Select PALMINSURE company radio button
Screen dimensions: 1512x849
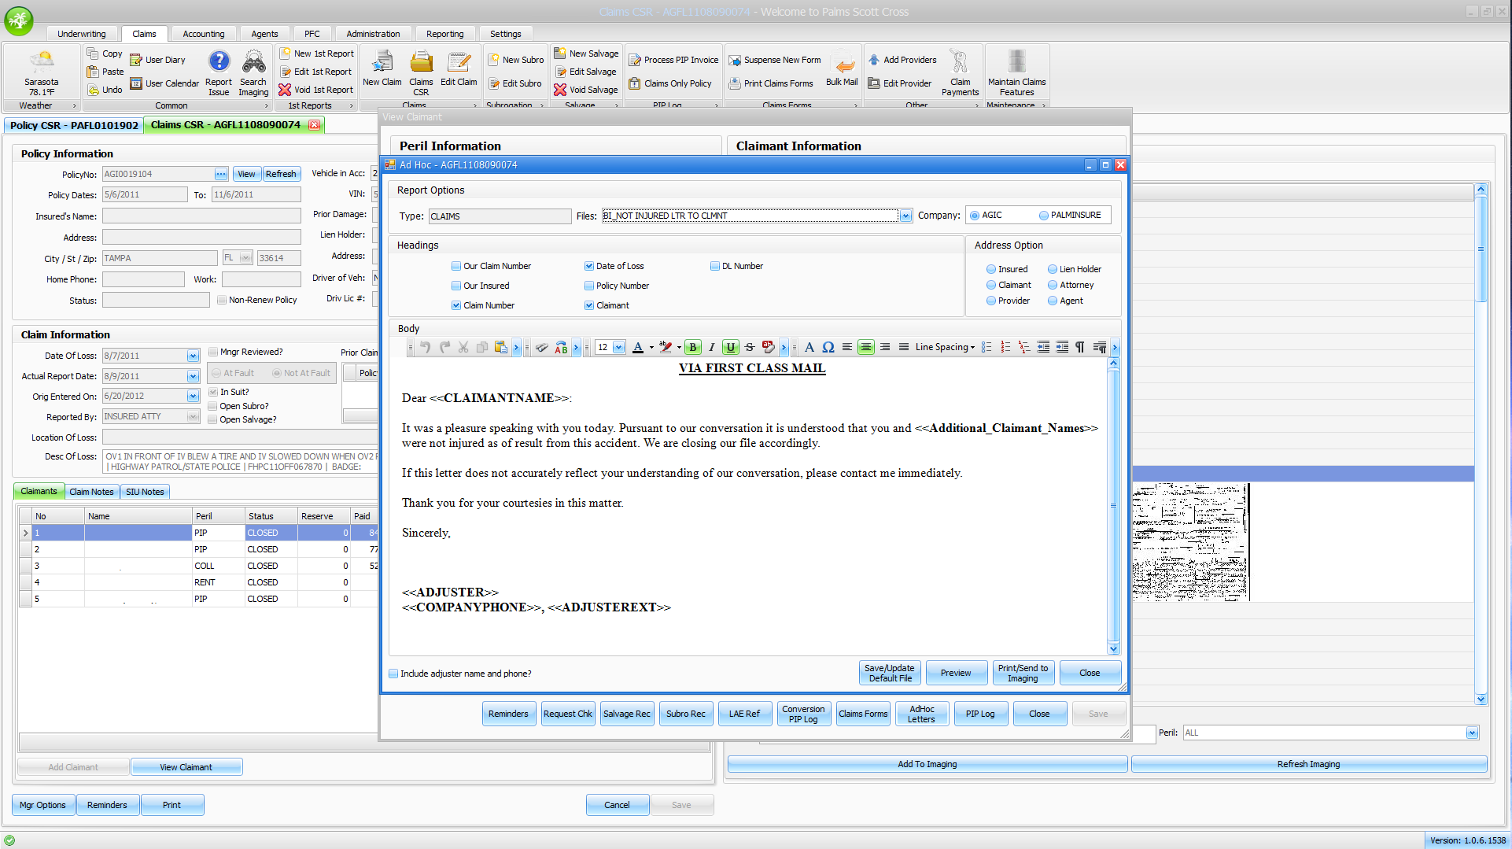point(1044,216)
